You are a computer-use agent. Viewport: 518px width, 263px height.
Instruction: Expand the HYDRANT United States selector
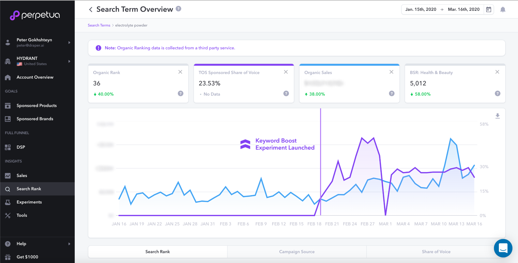click(69, 61)
